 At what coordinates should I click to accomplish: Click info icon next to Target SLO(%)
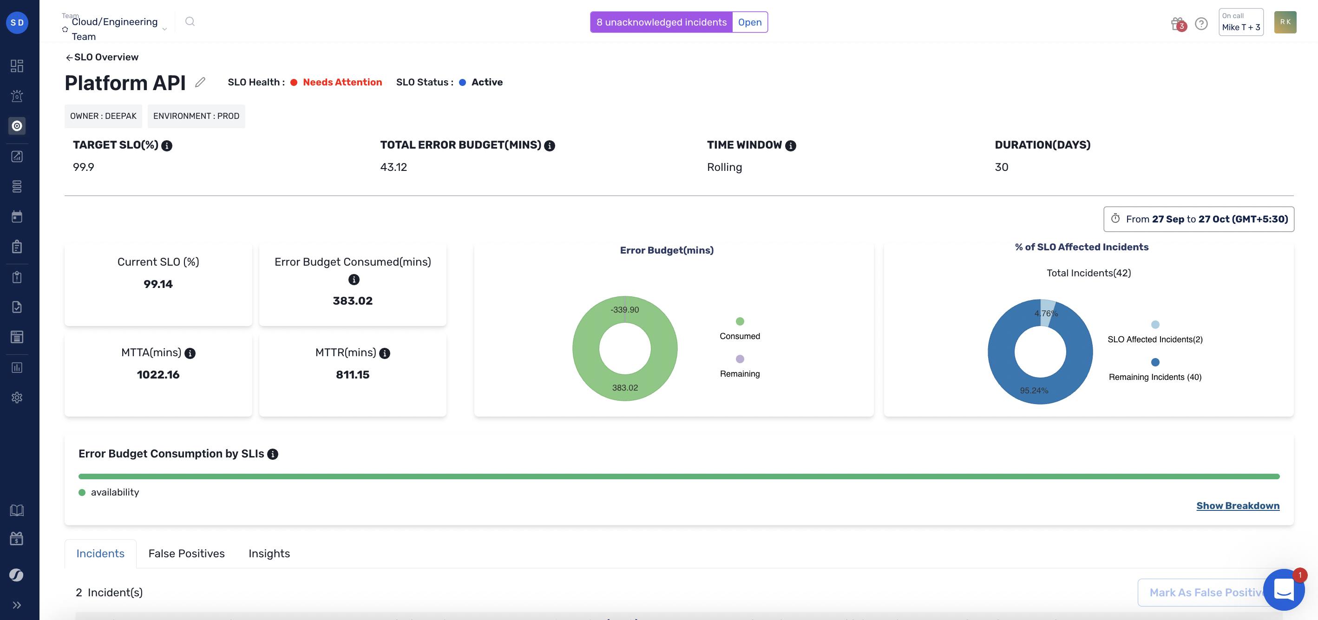[x=167, y=146]
